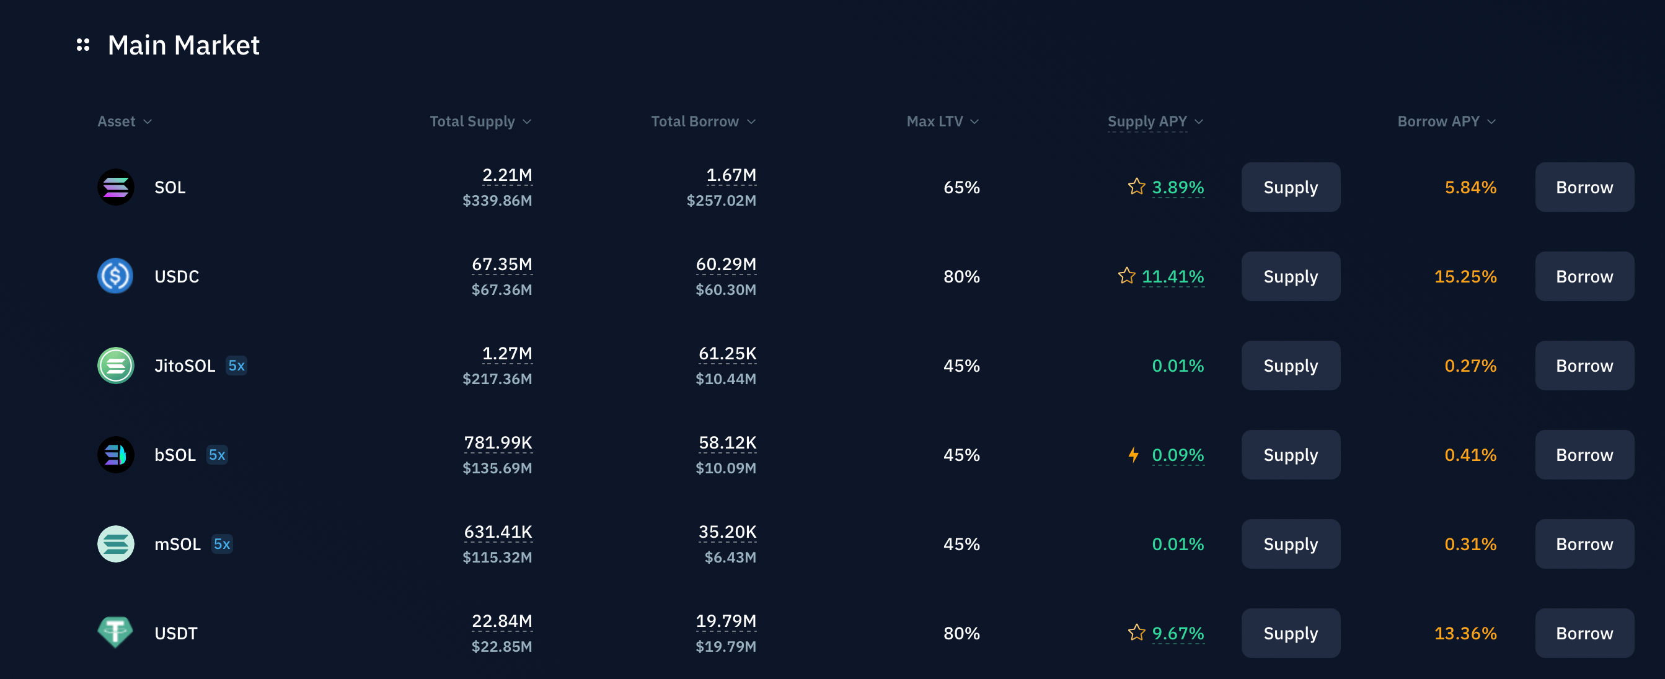Click the lightning bolt icon beside bSOL 0.09%

tap(1134, 455)
